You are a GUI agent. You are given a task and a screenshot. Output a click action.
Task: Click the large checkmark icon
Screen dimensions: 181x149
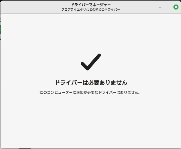(90, 62)
